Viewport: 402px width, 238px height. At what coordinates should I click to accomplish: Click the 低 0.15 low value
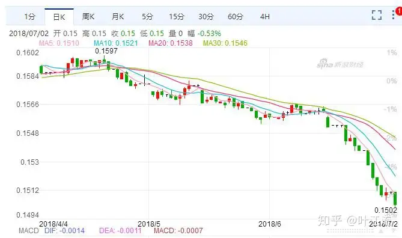(152, 34)
